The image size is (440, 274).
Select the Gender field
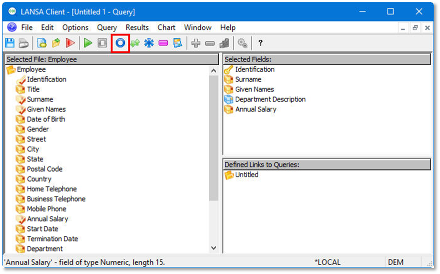37,129
